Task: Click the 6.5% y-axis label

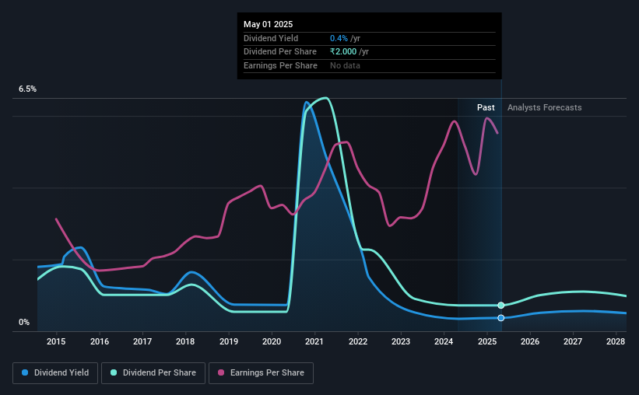Action: 27,89
